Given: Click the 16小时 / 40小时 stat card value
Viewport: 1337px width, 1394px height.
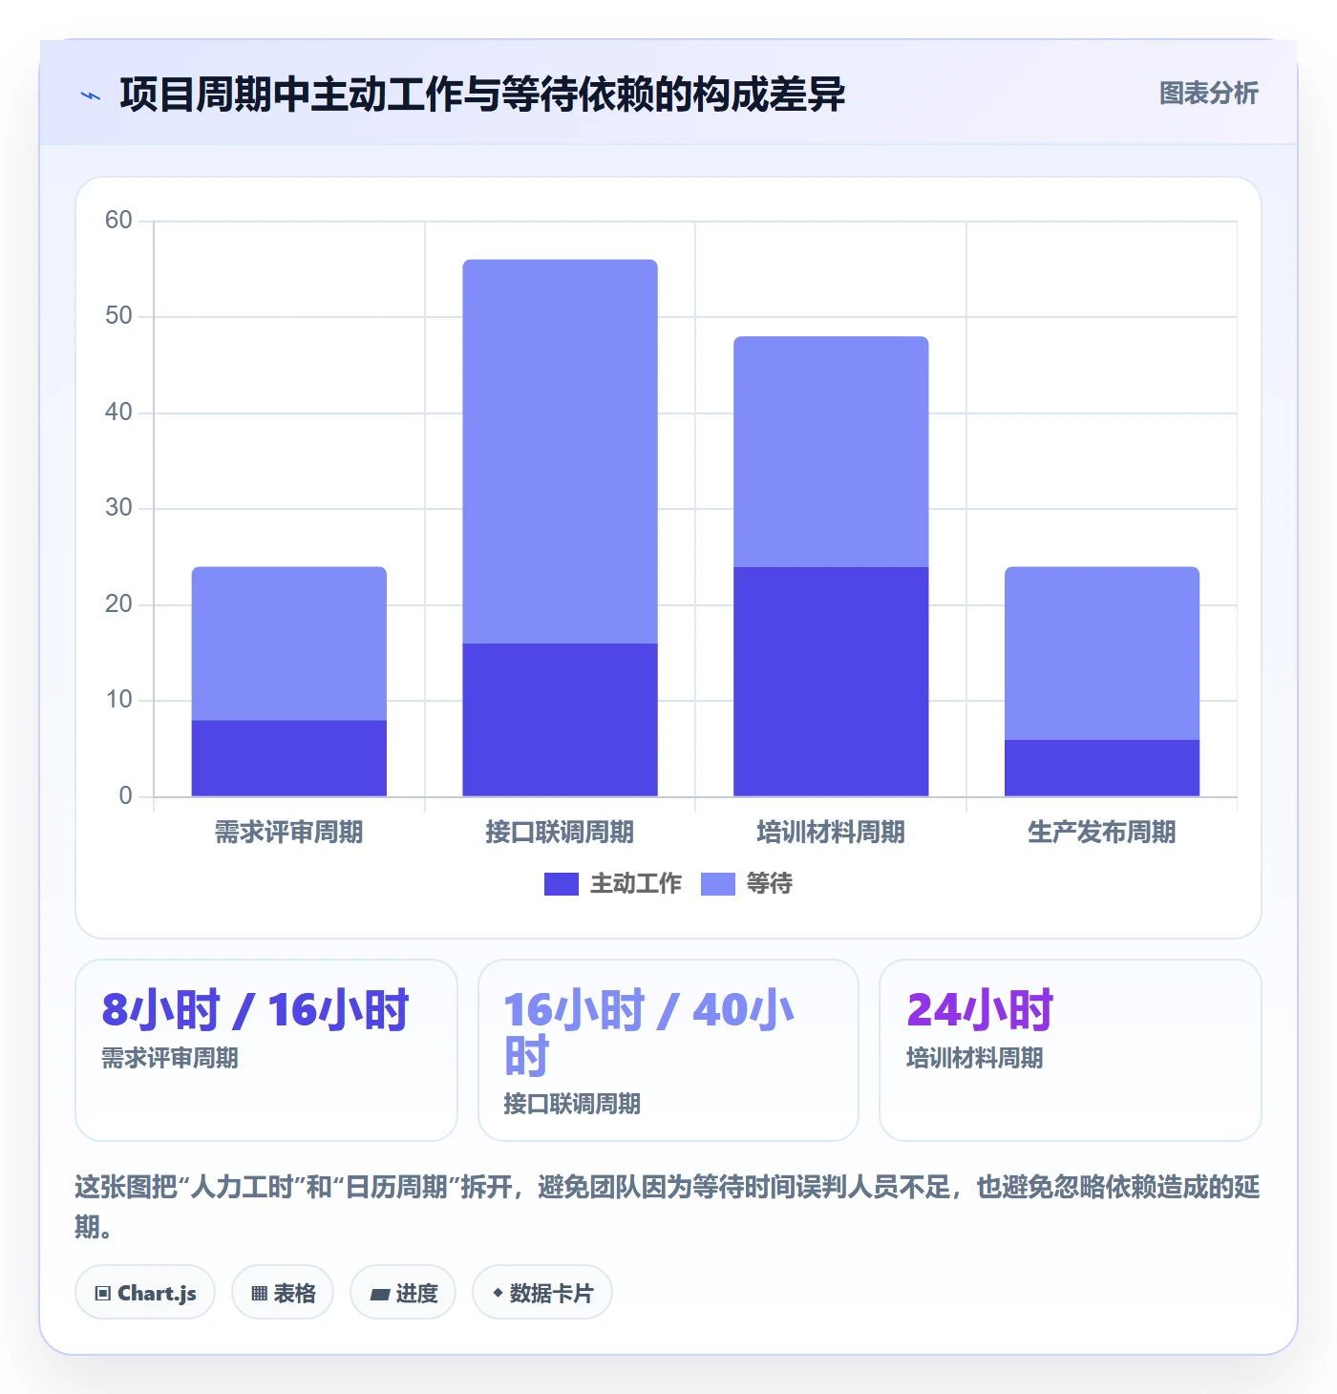Looking at the screenshot, I should 649,1033.
